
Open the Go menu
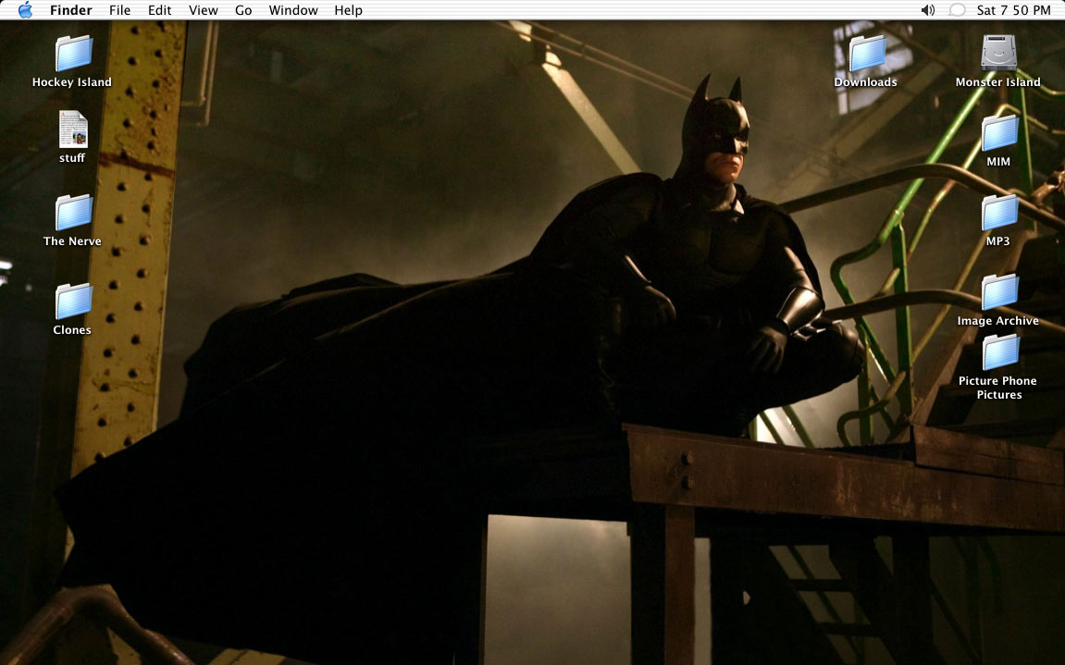[243, 10]
